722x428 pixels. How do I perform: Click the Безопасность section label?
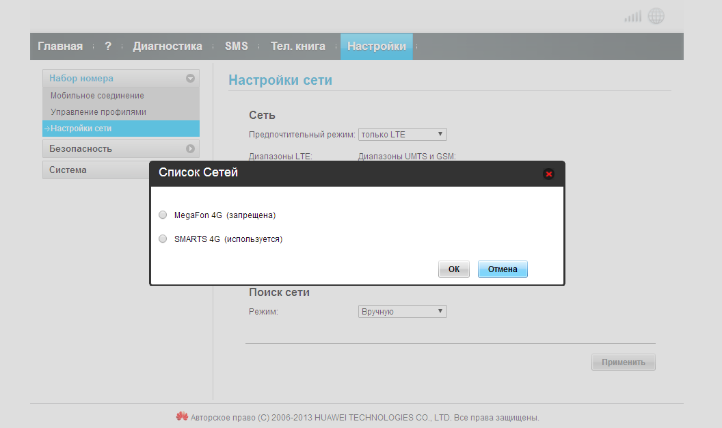(x=81, y=148)
